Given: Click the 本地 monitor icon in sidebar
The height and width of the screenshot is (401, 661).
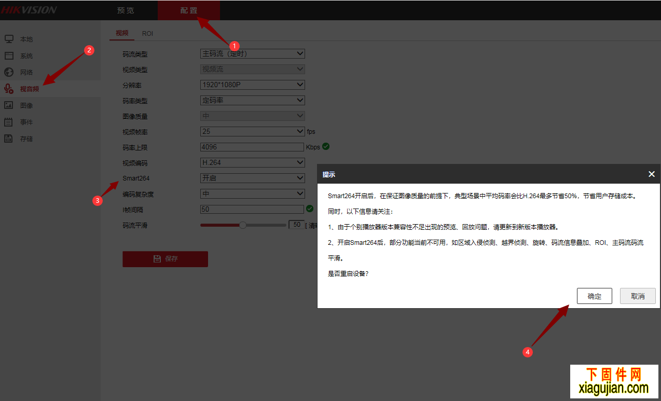Looking at the screenshot, I should tap(9, 39).
